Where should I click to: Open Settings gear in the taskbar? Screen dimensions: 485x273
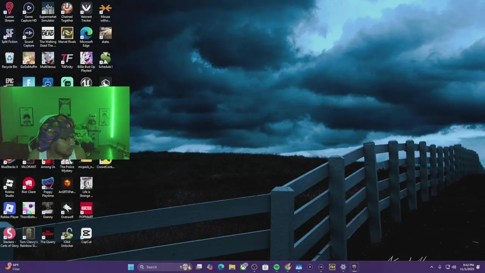(x=343, y=267)
